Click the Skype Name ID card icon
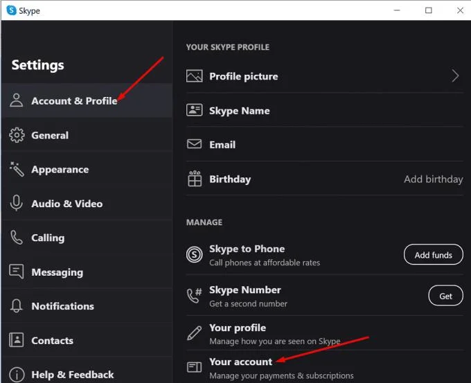471x383 pixels. point(195,110)
